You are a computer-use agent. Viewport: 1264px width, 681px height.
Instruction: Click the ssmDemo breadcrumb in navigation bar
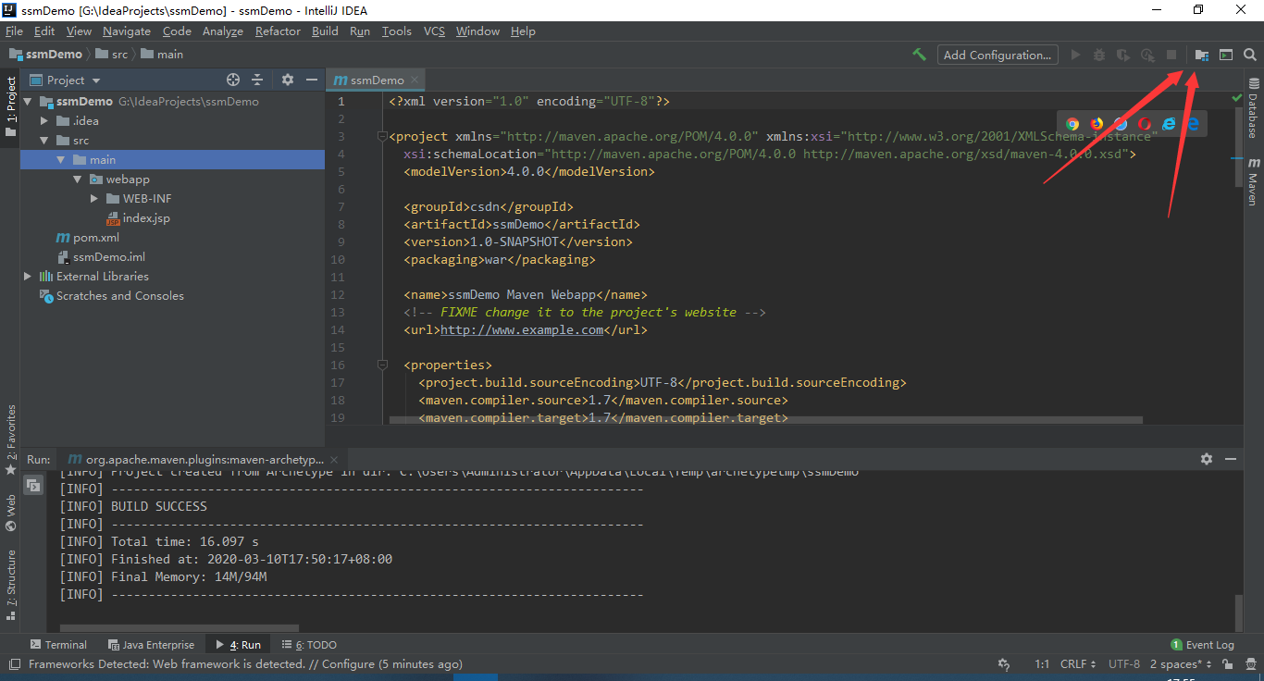(45, 55)
